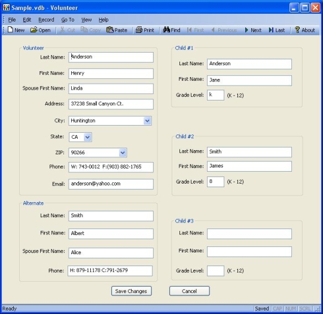The width and height of the screenshot is (323, 314).
Task: Click the Copy toolbar icon
Action: (x=84, y=30)
